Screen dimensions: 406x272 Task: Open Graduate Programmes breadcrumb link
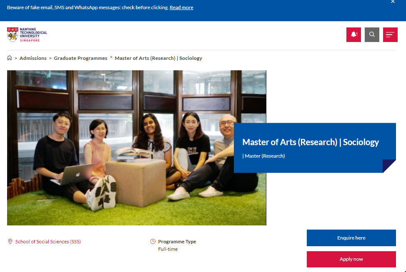pyautogui.click(x=80, y=58)
